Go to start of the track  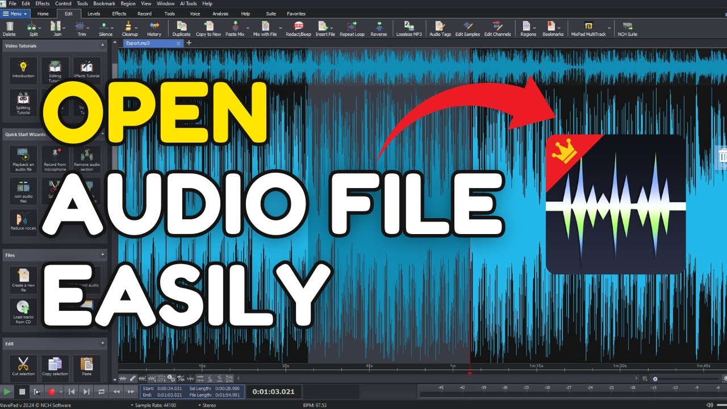pos(72,391)
